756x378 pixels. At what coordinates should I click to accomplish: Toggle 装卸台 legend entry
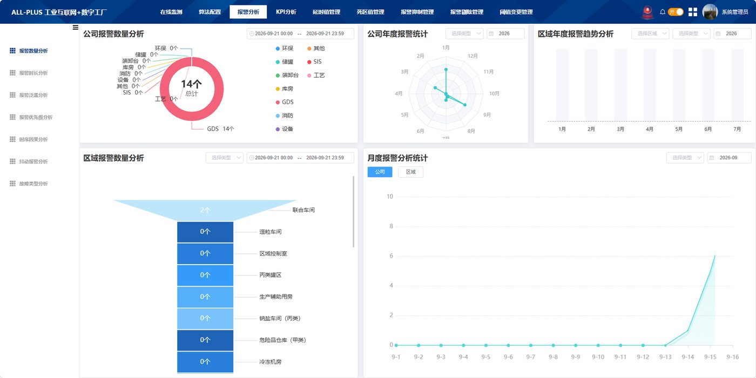click(x=287, y=76)
